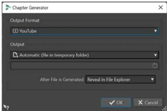The width and height of the screenshot is (167, 111).
Task: Confirm with the OK button label
Action: tap(120, 103)
